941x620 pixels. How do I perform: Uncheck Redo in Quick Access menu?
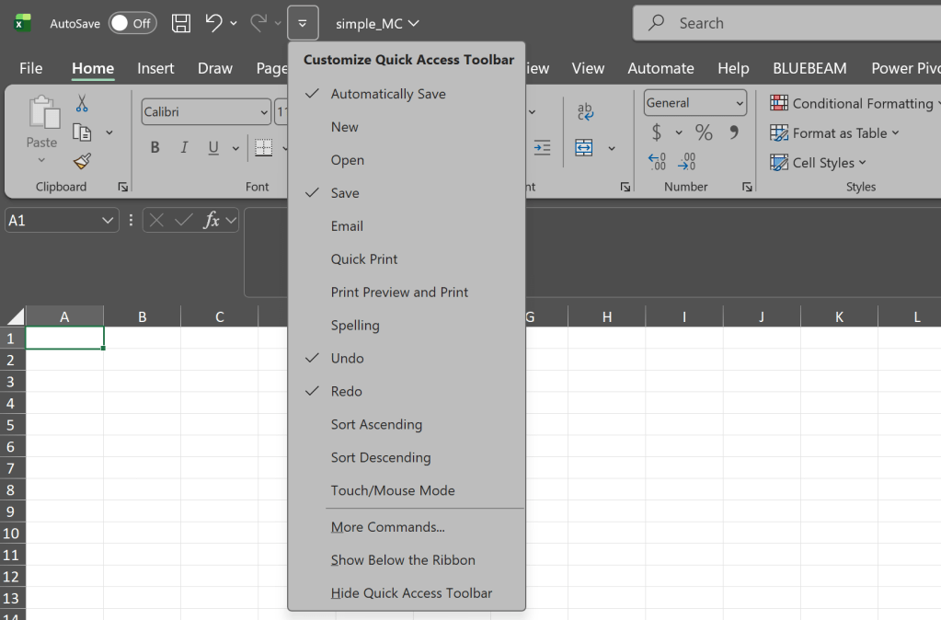tap(407, 391)
